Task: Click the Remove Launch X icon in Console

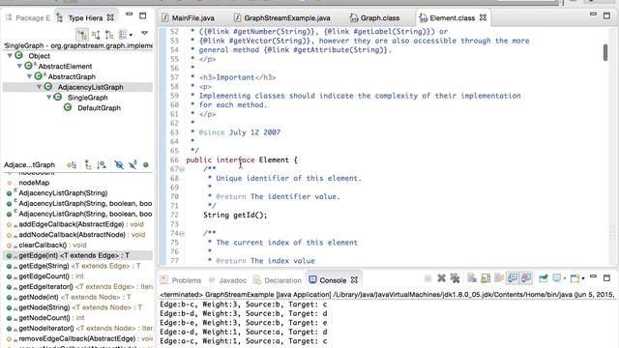Action: (441, 278)
